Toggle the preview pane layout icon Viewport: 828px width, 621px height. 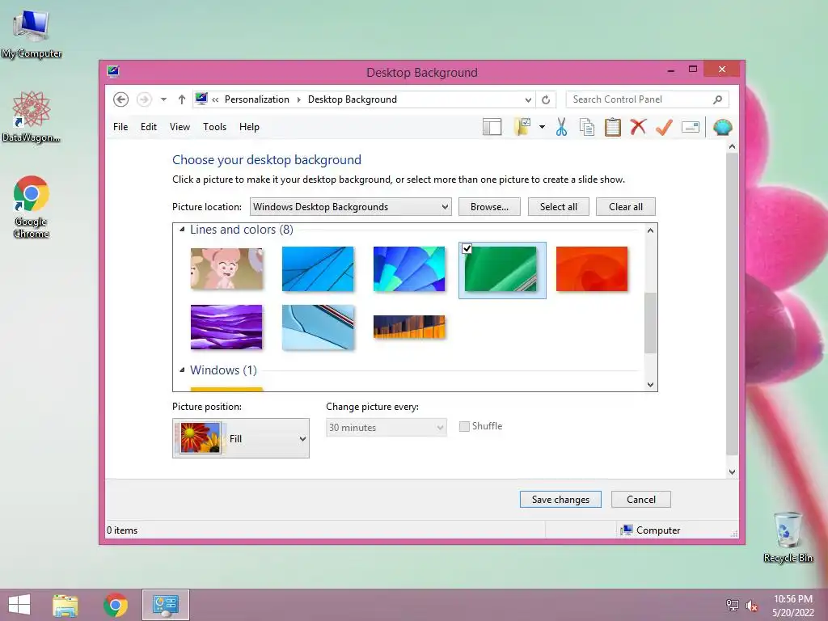(x=492, y=127)
